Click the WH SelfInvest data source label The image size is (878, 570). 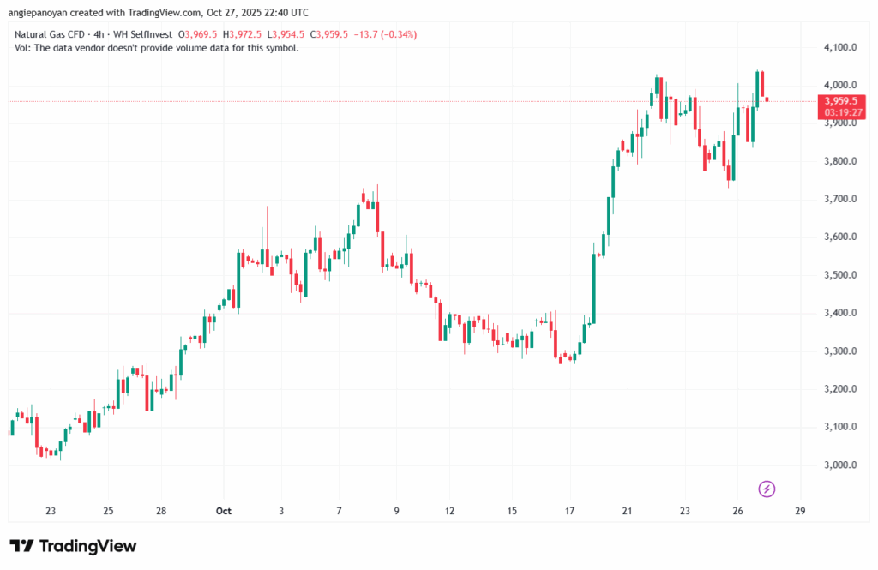[146, 33]
